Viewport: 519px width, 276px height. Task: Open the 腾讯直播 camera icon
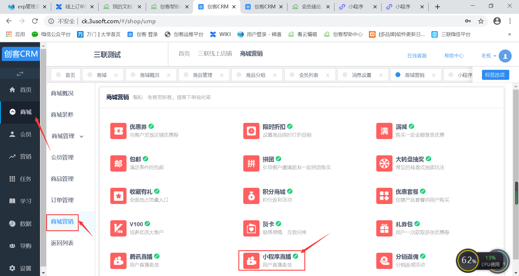coord(118,261)
